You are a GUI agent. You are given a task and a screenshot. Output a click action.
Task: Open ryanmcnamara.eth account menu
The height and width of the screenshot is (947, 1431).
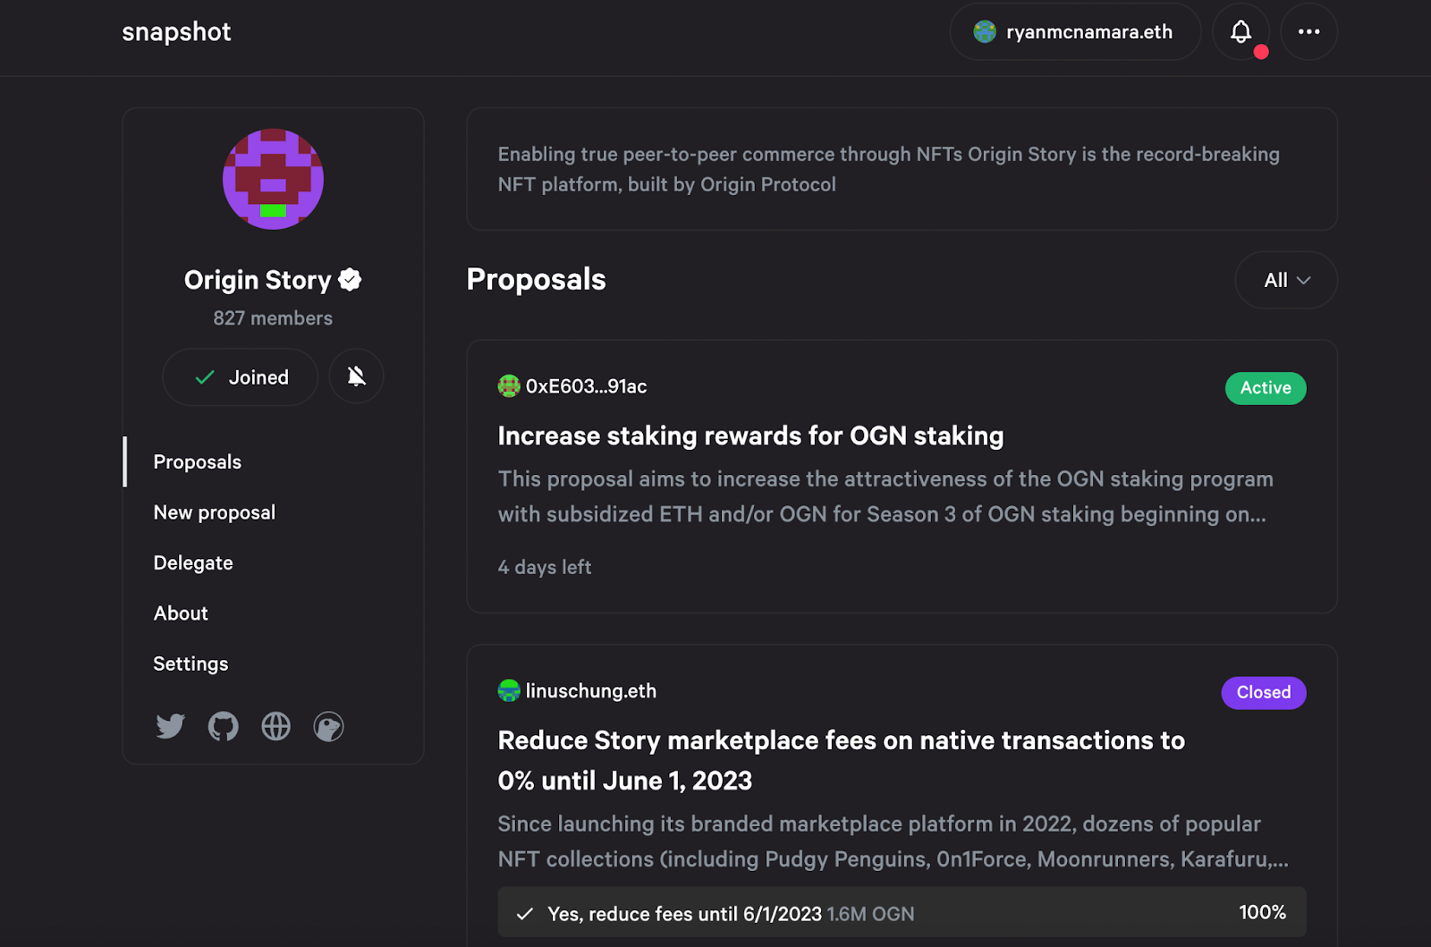point(1075,32)
